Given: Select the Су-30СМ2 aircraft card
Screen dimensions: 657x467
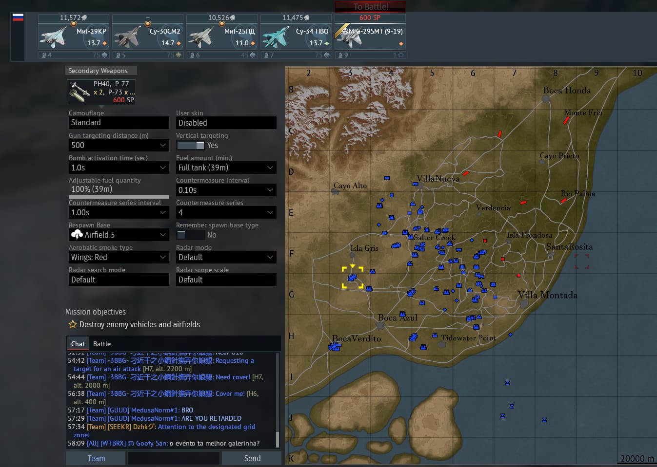Looking at the screenshot, I should point(148,36).
